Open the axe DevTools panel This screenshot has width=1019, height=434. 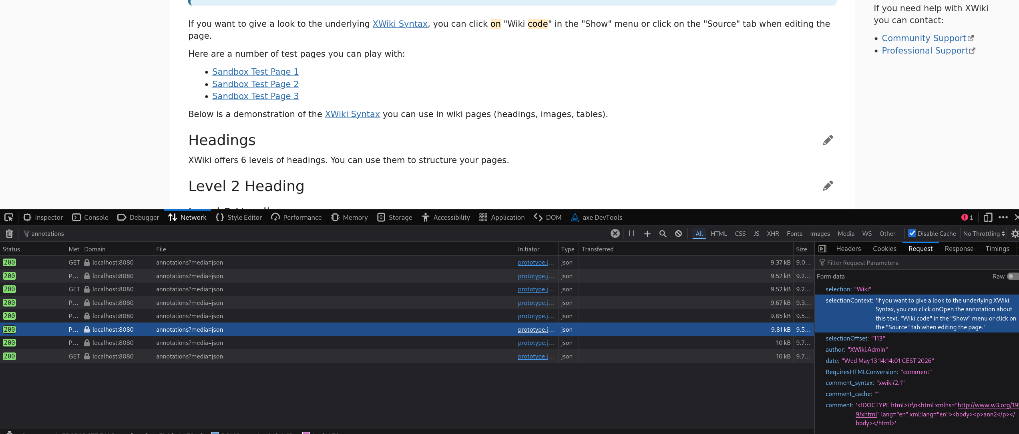pyautogui.click(x=596, y=217)
